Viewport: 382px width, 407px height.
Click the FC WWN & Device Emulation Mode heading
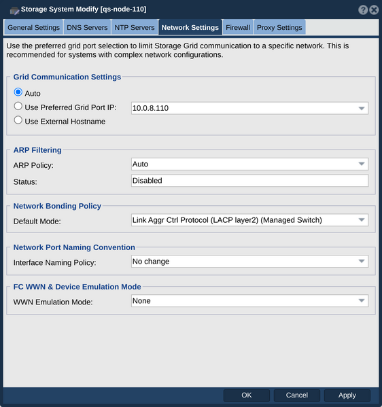click(77, 287)
